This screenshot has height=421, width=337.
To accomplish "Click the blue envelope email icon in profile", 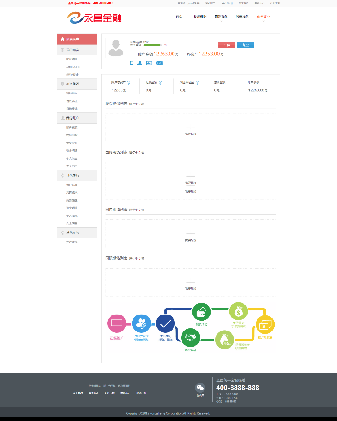I will pyautogui.click(x=160, y=63).
